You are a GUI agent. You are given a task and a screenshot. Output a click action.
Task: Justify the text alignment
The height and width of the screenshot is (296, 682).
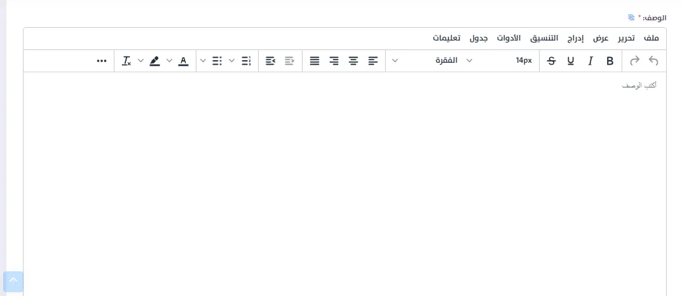tap(315, 61)
